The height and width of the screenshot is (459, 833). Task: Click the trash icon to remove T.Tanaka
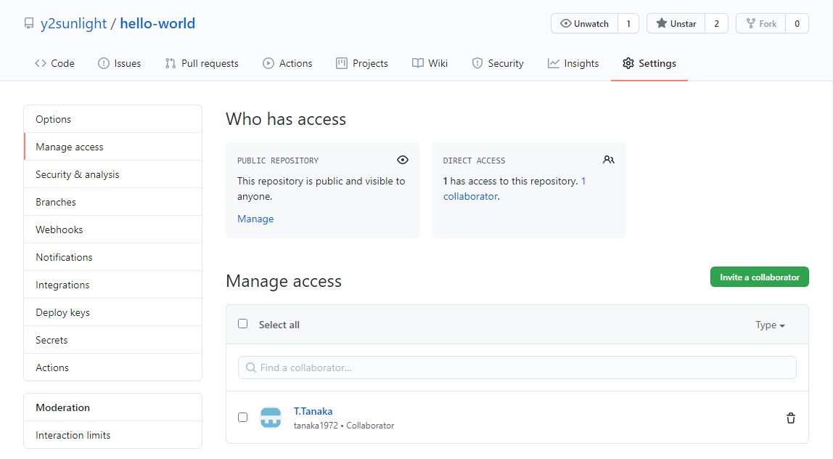(x=790, y=418)
